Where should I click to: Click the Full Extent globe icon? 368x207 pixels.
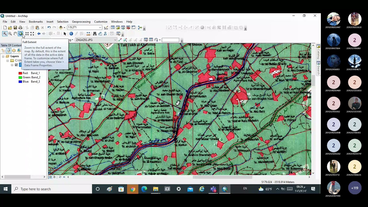tap(20, 34)
